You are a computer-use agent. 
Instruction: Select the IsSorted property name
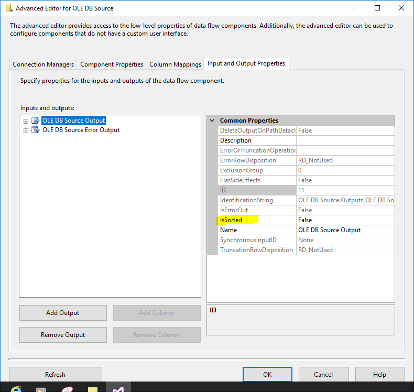tap(231, 220)
